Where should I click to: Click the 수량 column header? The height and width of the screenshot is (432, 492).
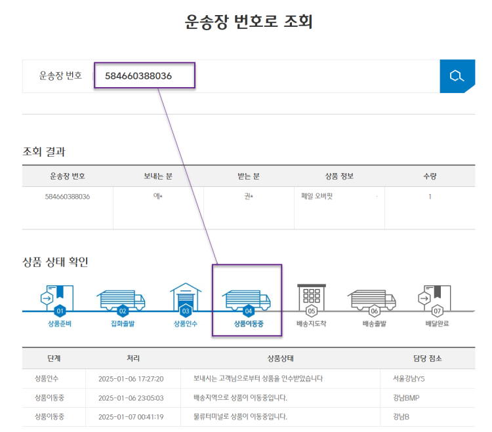point(430,176)
